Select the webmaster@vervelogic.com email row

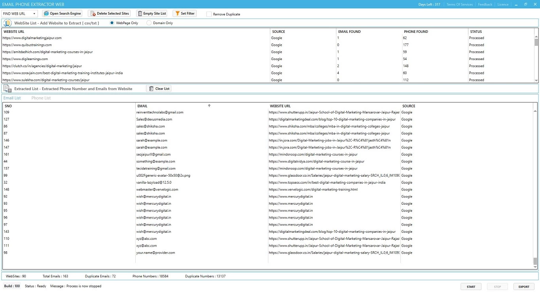tap(157, 190)
